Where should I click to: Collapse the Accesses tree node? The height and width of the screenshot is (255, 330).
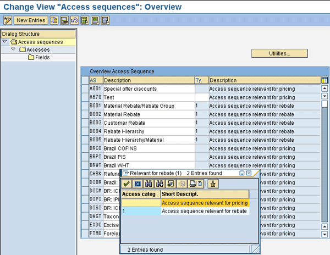tap(13, 49)
